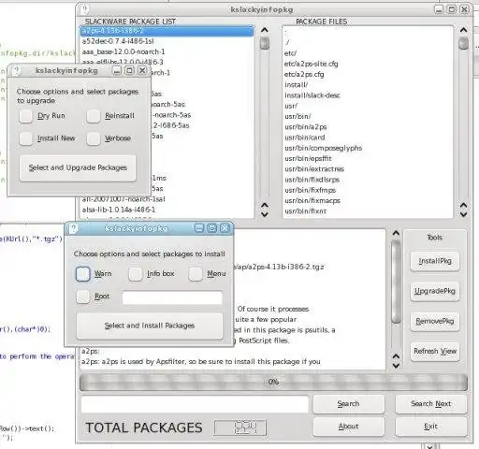479x449 pixels.
Task: Click help icon in main window titlebar
Action: tap(84, 9)
